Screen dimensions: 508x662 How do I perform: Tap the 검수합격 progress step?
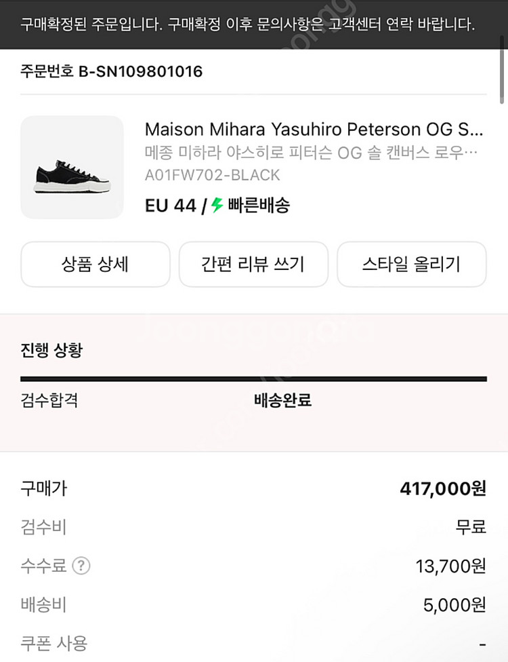tap(49, 400)
